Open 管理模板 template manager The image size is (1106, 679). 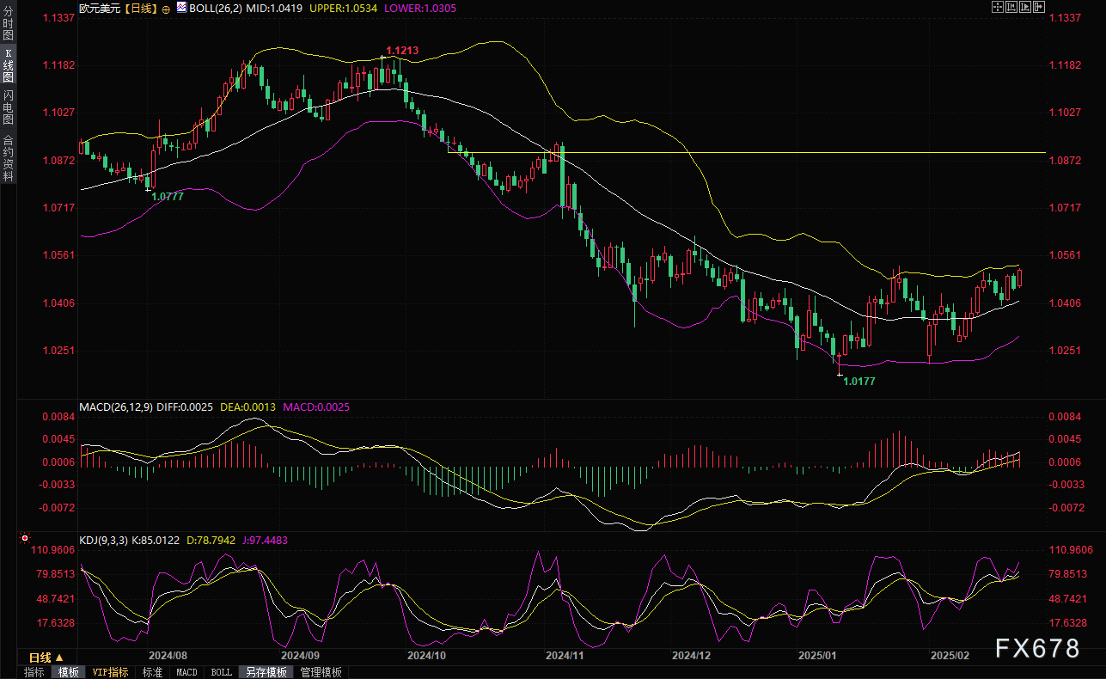click(x=321, y=672)
